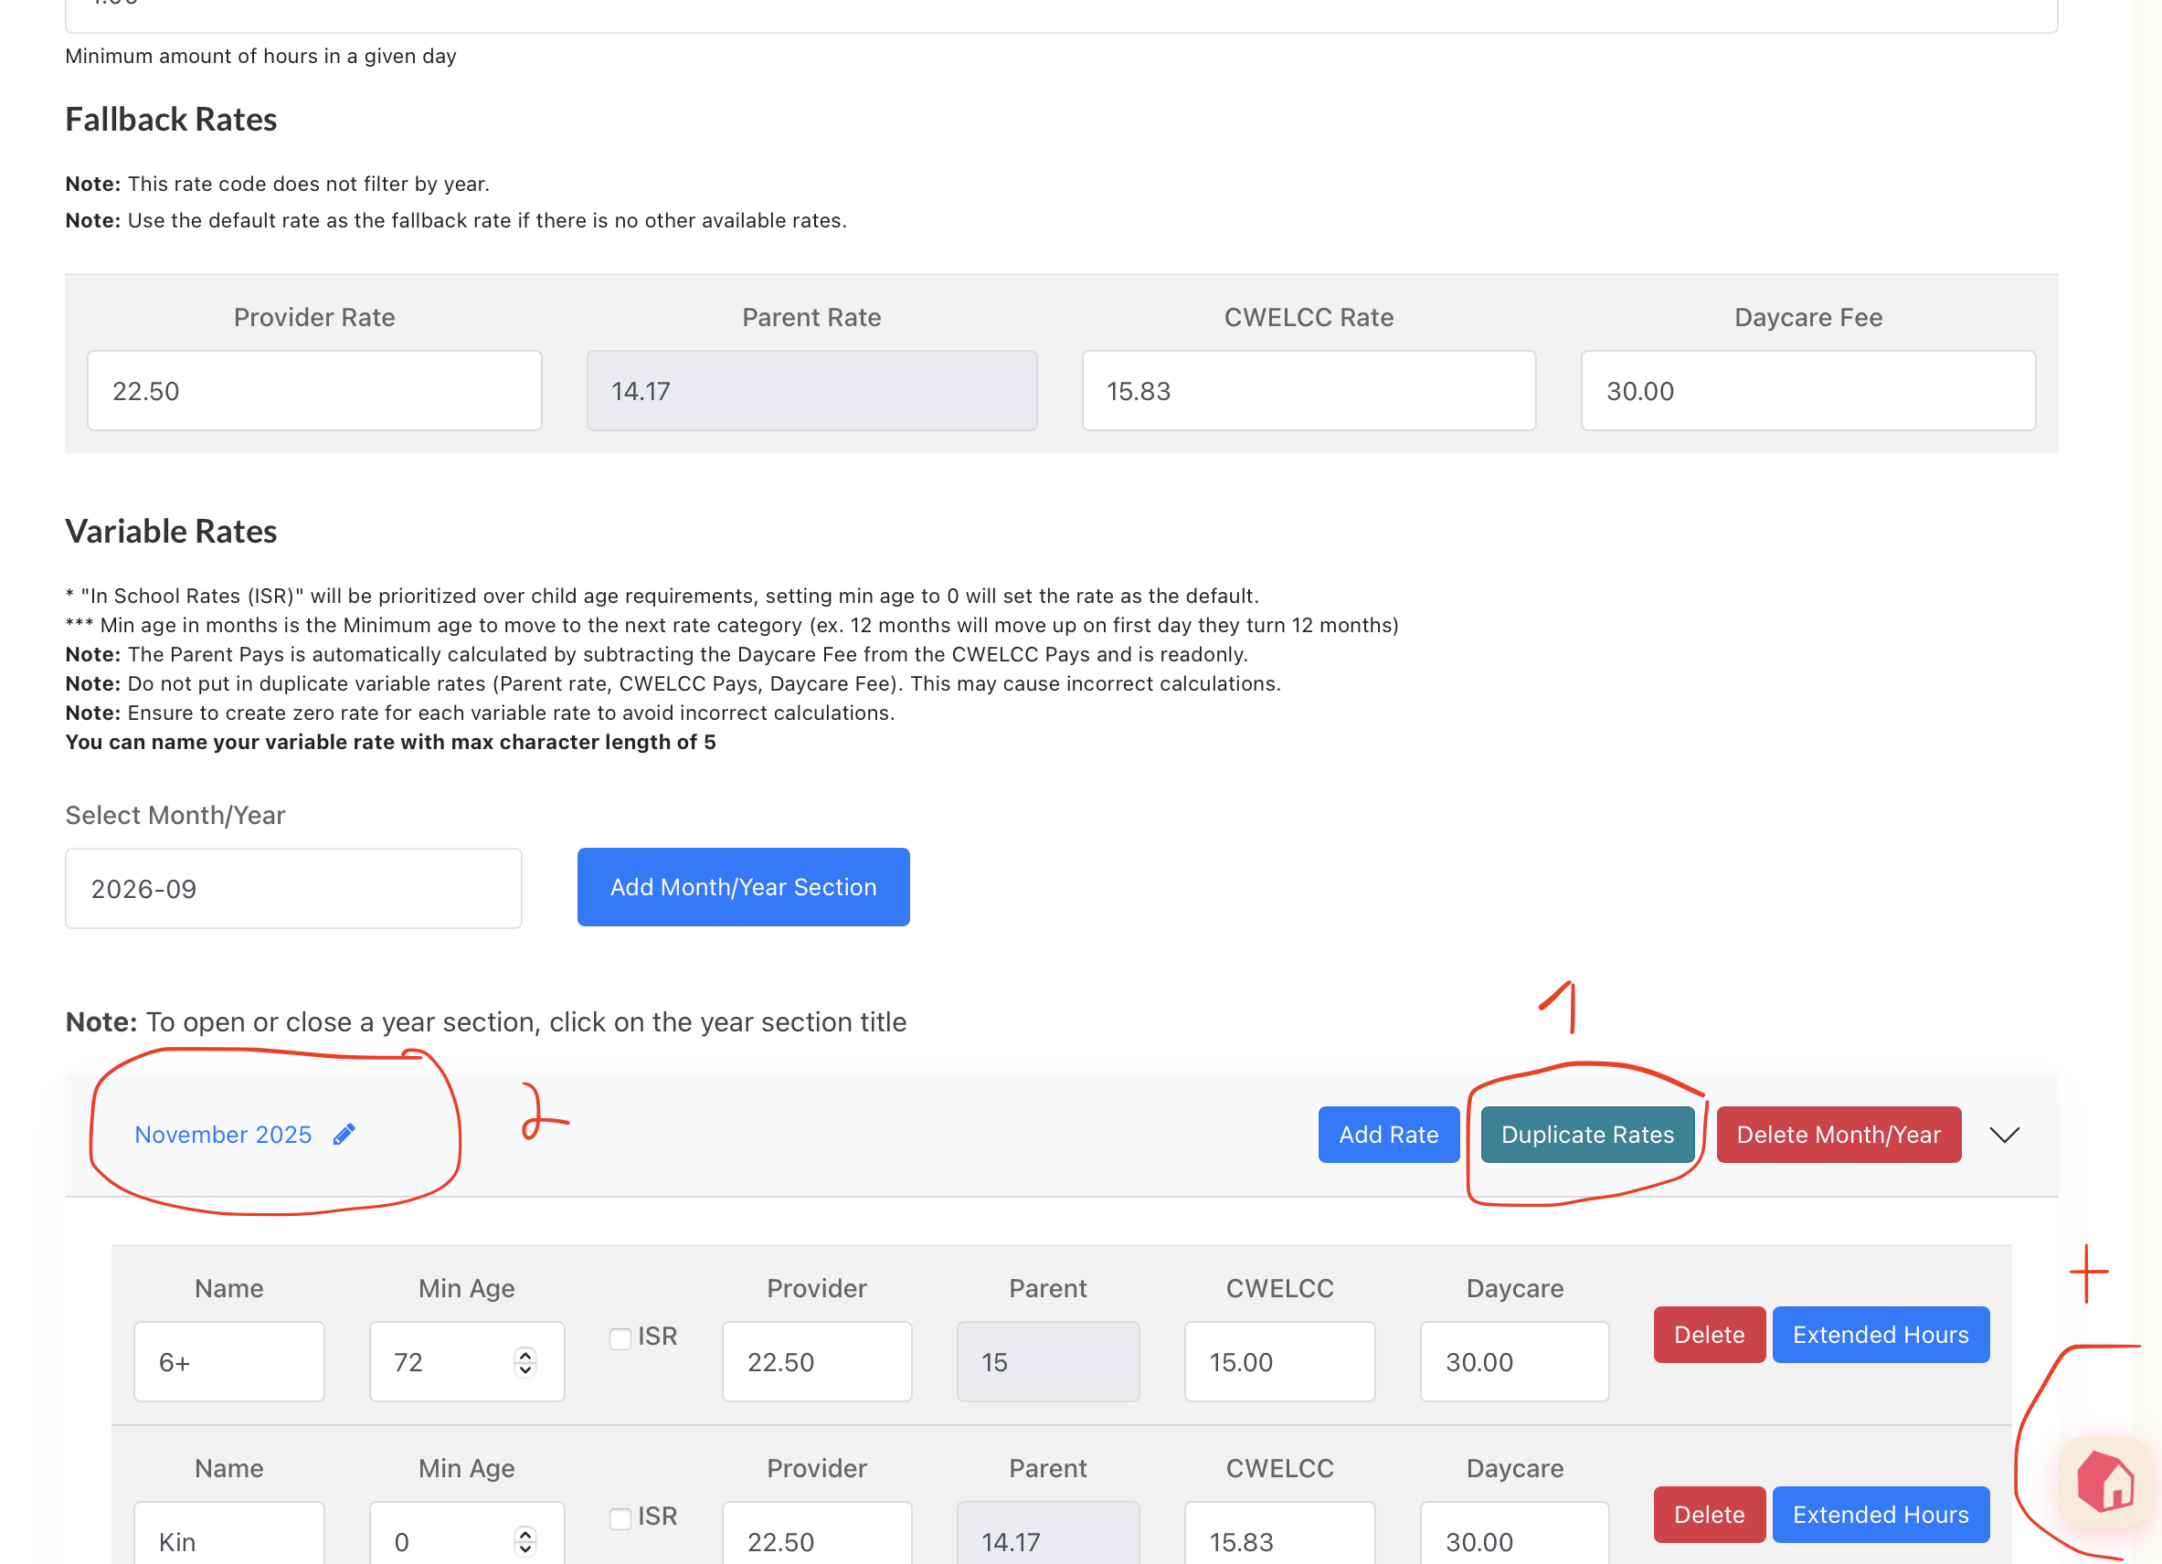Viewport: 2162px width, 1564px height.
Task: Click the Add Rate button
Action: tap(1388, 1134)
